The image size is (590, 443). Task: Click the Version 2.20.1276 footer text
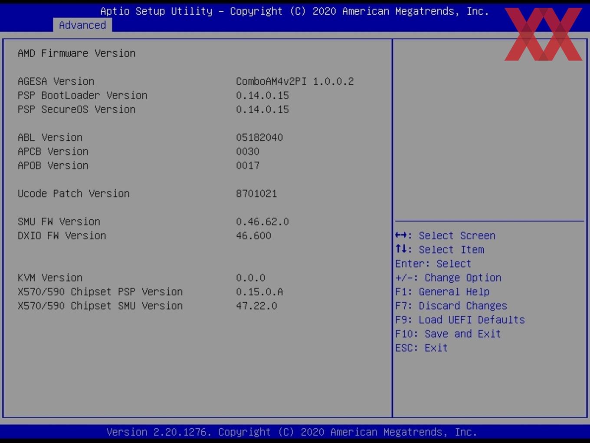click(292, 432)
